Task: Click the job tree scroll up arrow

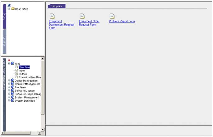Action: pos(43,58)
